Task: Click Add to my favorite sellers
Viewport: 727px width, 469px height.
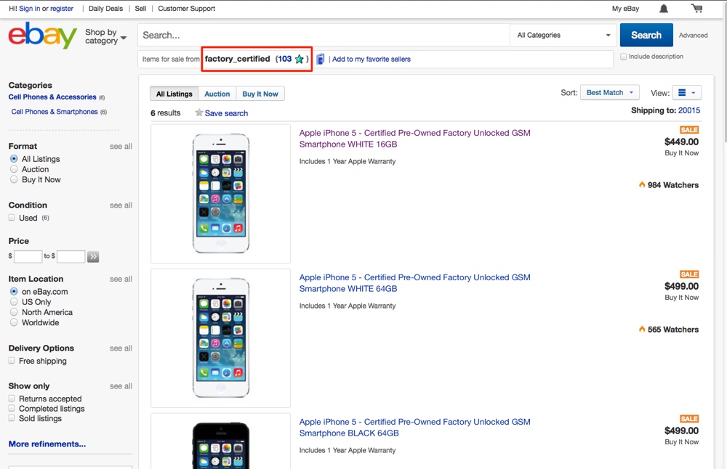Action: [371, 60]
